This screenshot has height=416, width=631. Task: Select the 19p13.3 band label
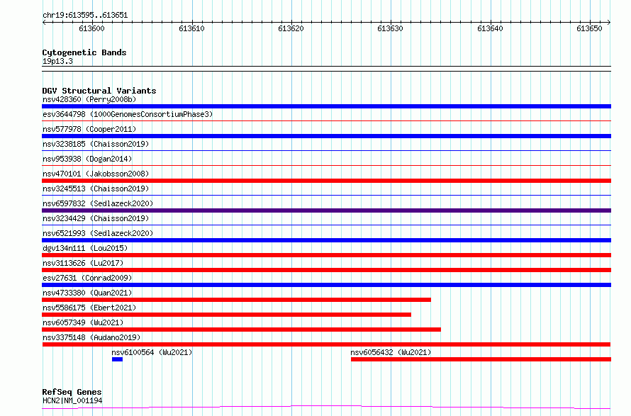(x=57, y=61)
